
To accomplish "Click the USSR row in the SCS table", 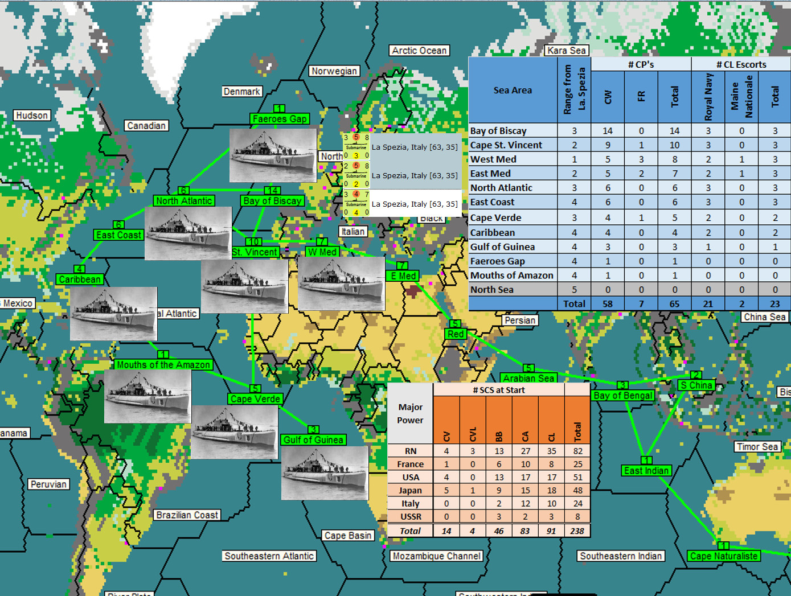I will click(489, 517).
